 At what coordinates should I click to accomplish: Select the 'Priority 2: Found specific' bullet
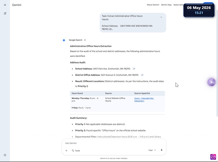tap(111, 130)
